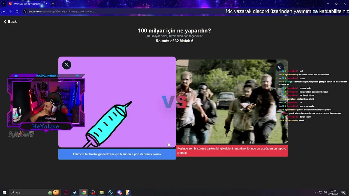Click the 'Rounds of 32 Match 6' label
Image resolution: width=349 pixels, height=196 pixels.
(x=174, y=41)
